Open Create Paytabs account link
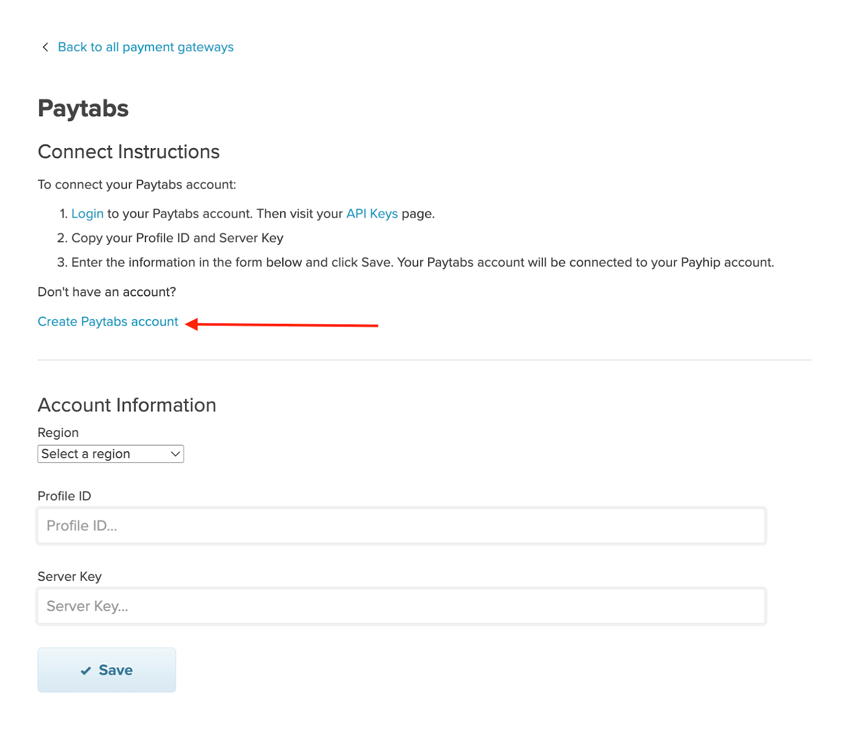 point(108,322)
